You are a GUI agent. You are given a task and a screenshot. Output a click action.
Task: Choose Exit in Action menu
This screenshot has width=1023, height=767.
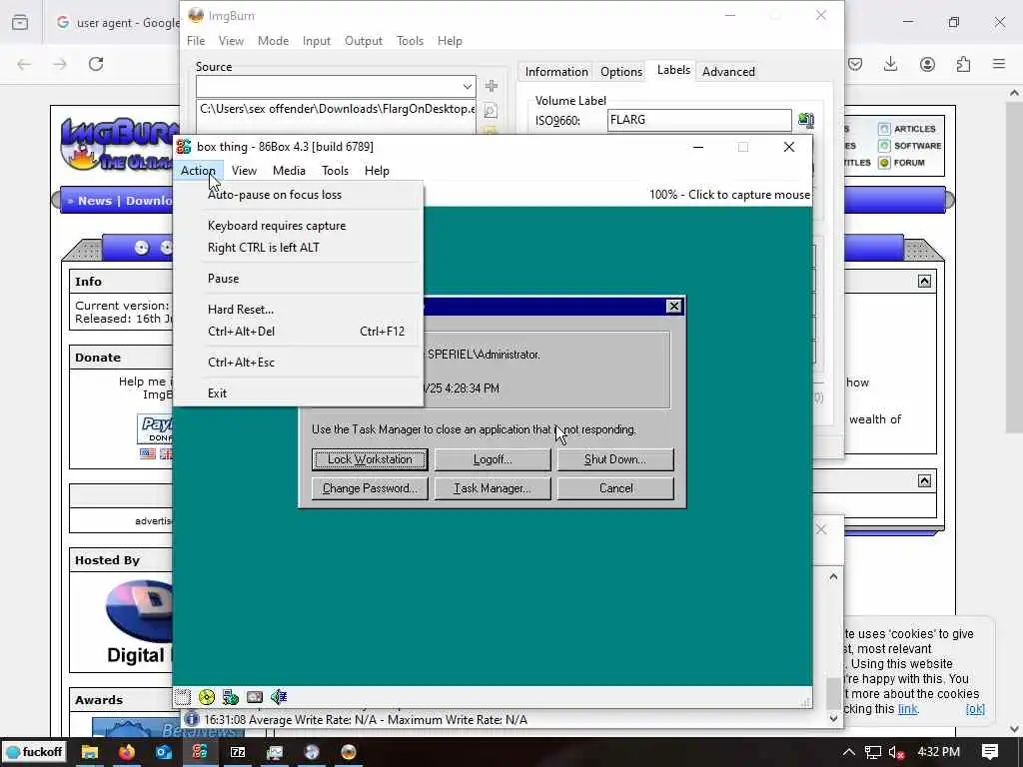(x=298, y=393)
